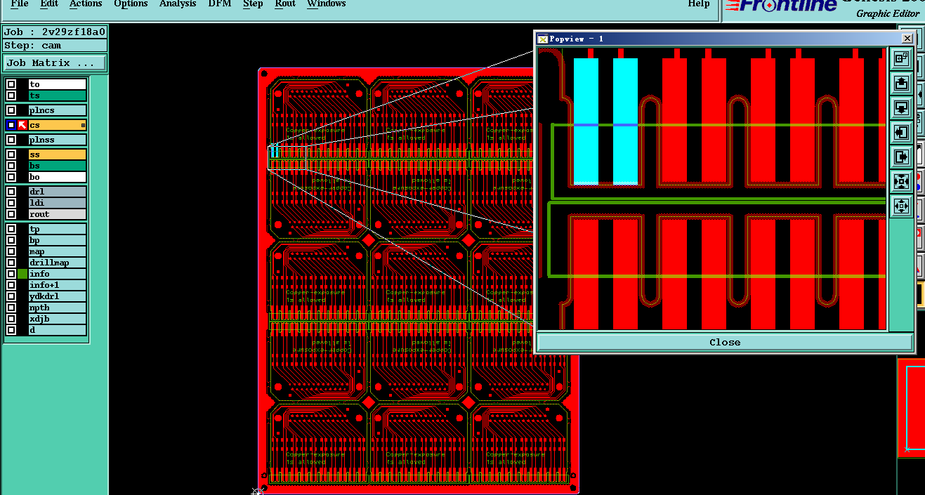
Task: Click the 'Job : 2v29zf18a0' label
Action: [55, 32]
